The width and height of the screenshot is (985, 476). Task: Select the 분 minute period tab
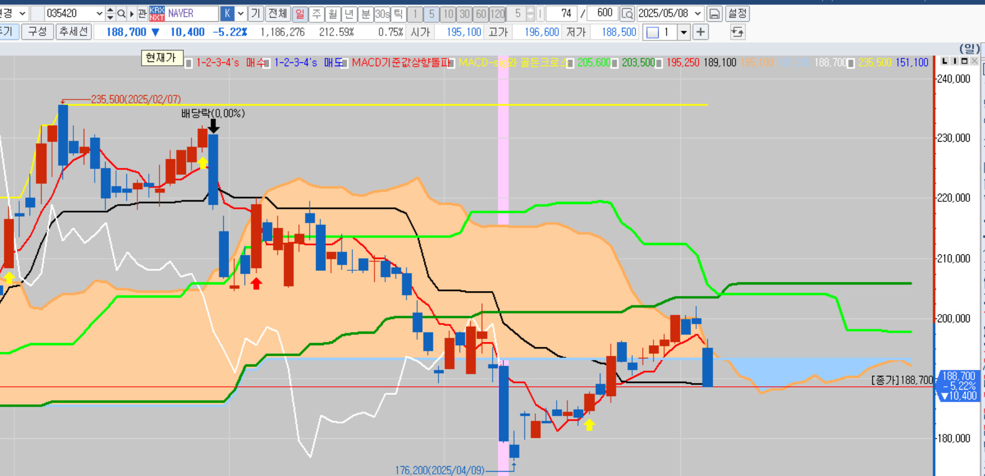pos(366,14)
